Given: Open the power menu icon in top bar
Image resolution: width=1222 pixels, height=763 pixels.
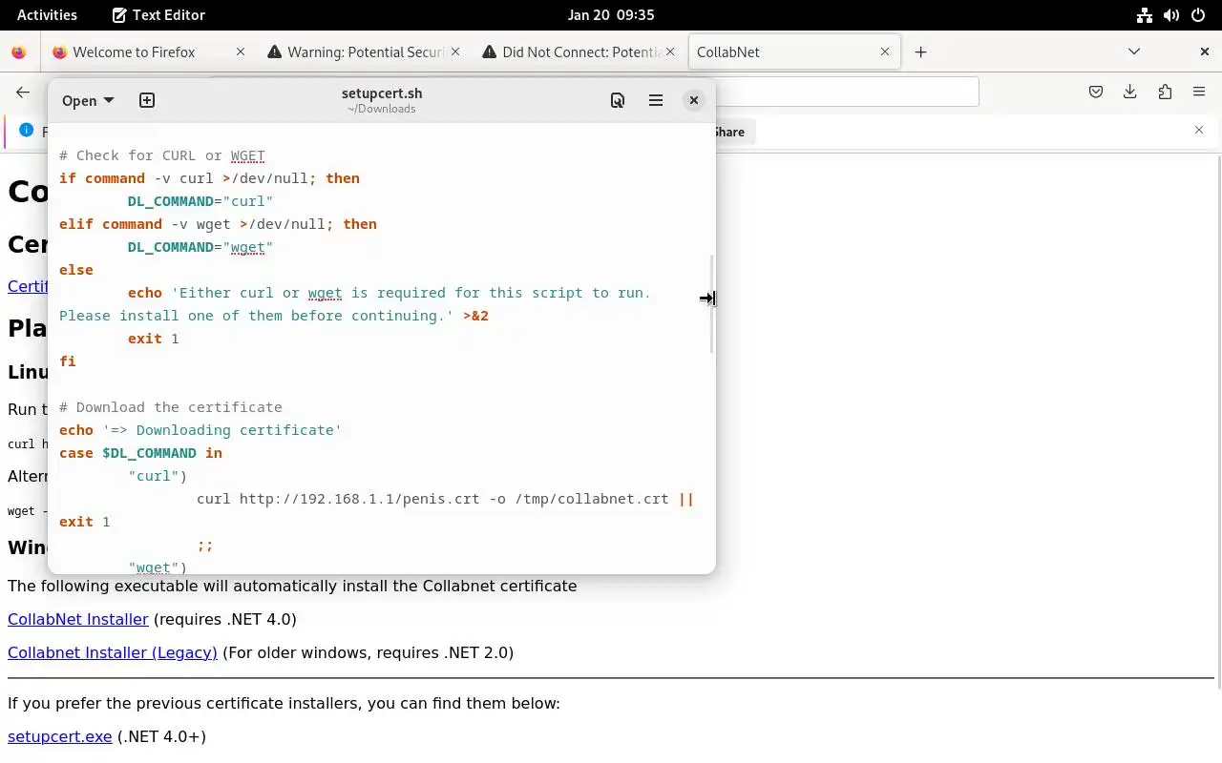Looking at the screenshot, I should click(x=1198, y=14).
